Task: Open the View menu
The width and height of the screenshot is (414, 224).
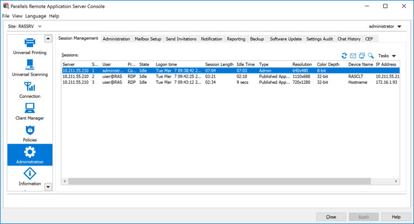Action: (17, 16)
